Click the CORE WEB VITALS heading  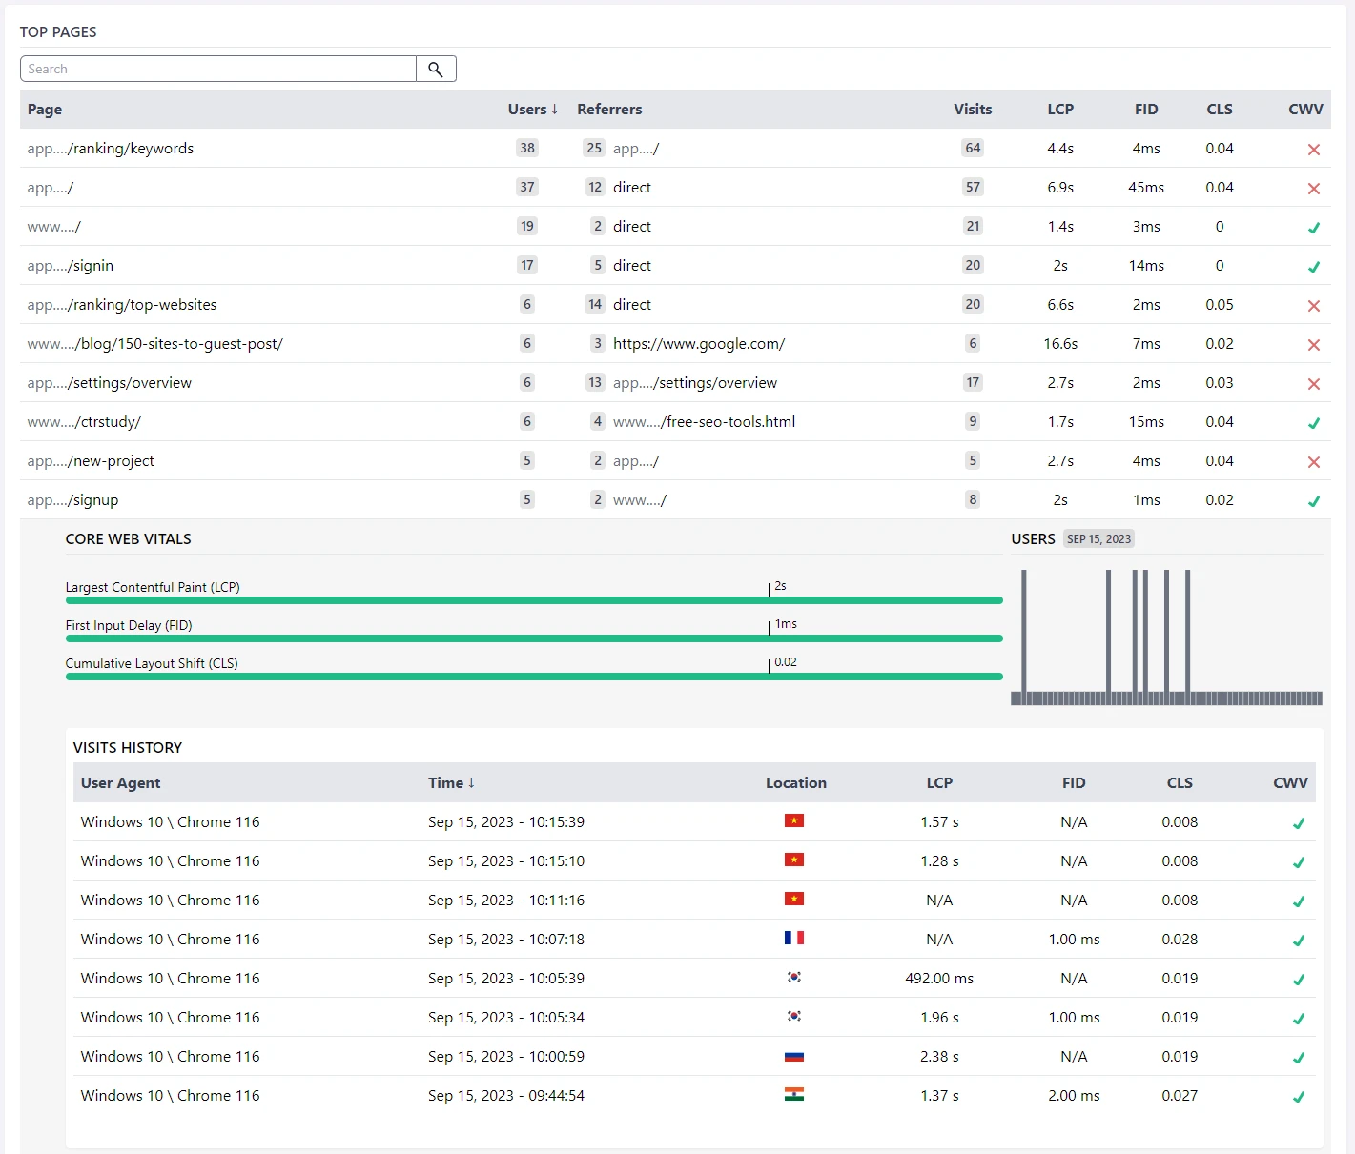128,539
